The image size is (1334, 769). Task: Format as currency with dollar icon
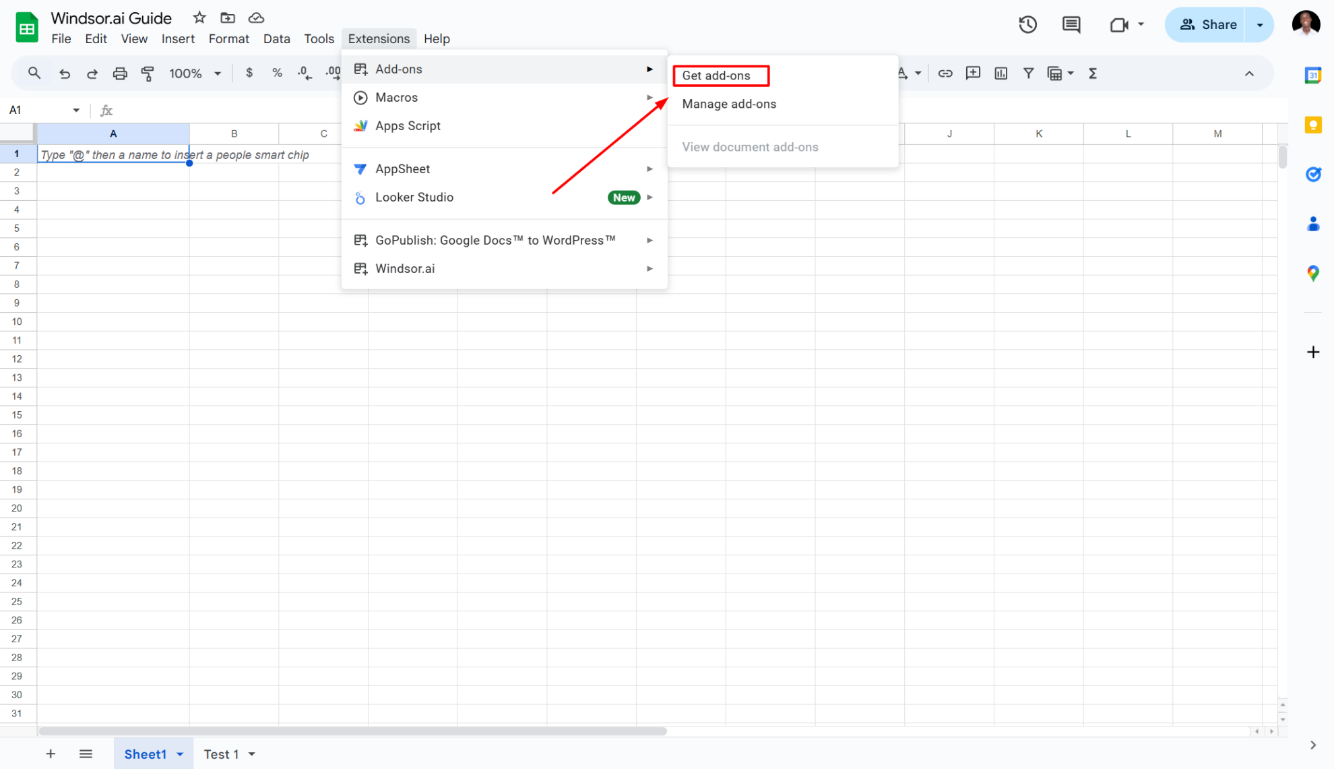click(x=249, y=73)
